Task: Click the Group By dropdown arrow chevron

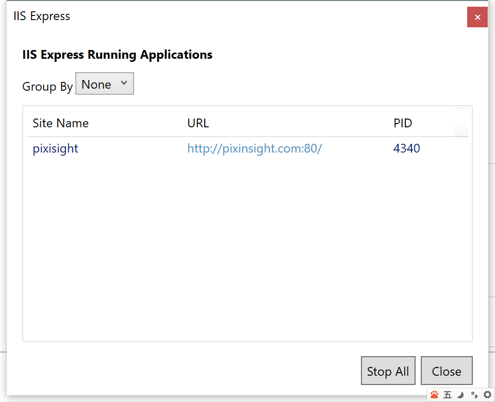Action: pos(123,83)
